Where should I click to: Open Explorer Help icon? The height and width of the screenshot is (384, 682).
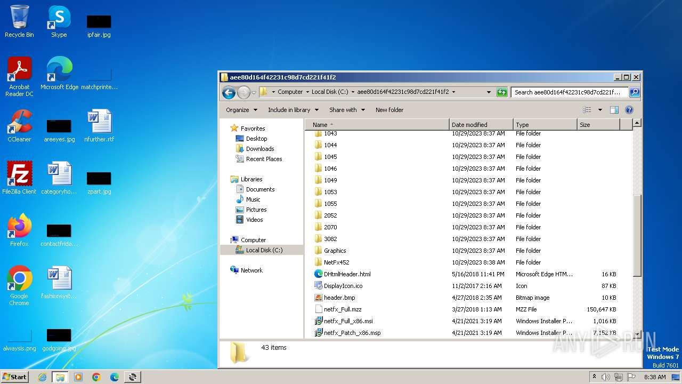pyautogui.click(x=629, y=110)
